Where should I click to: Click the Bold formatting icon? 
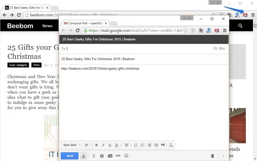point(96,145)
